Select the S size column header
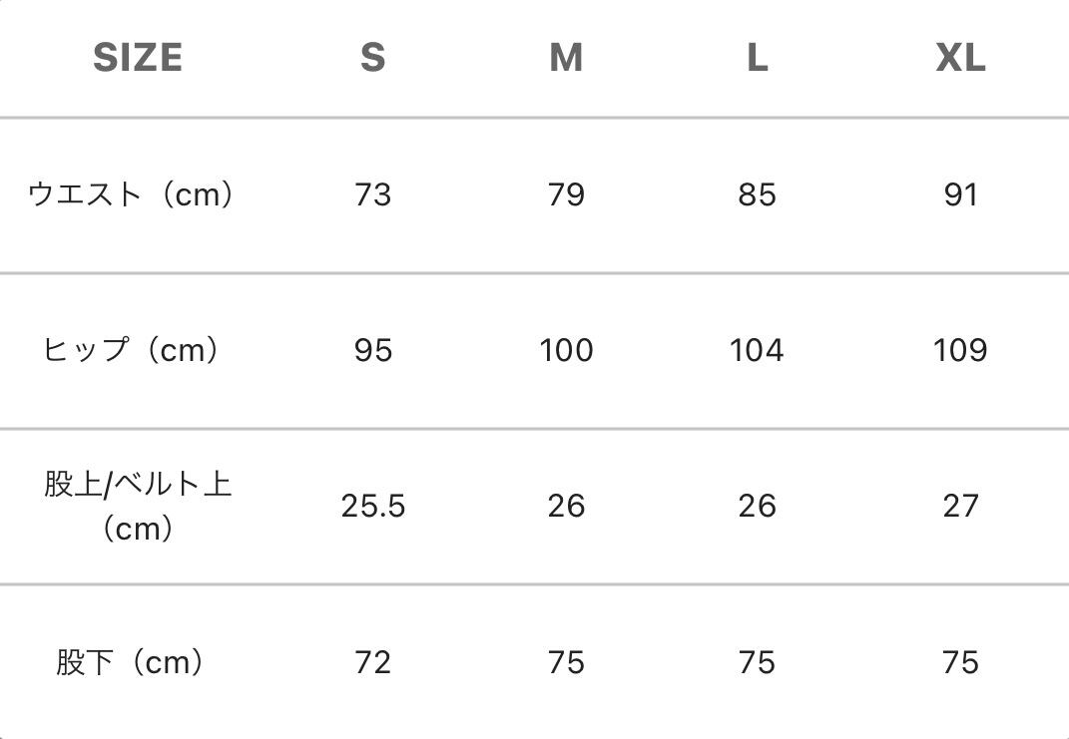Screen dimensions: 1069x739 pos(372,58)
